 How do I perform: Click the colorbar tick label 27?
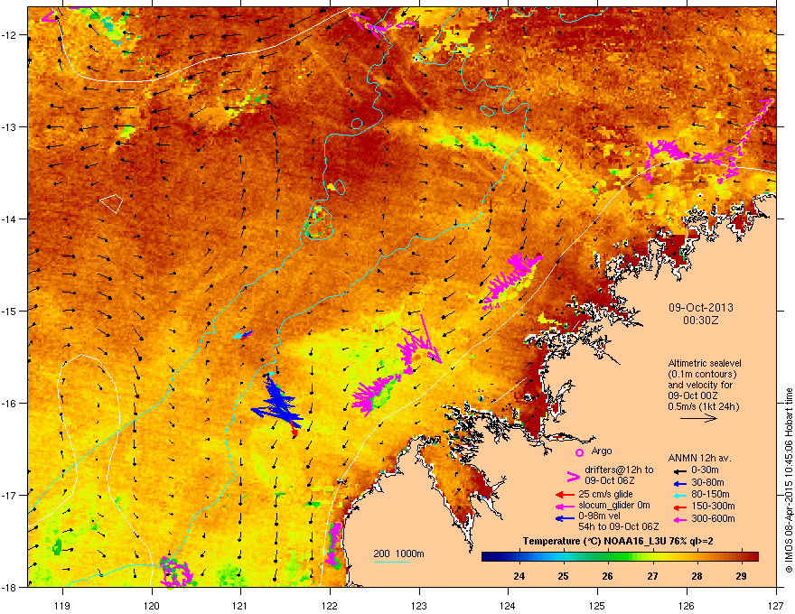pos(652,575)
